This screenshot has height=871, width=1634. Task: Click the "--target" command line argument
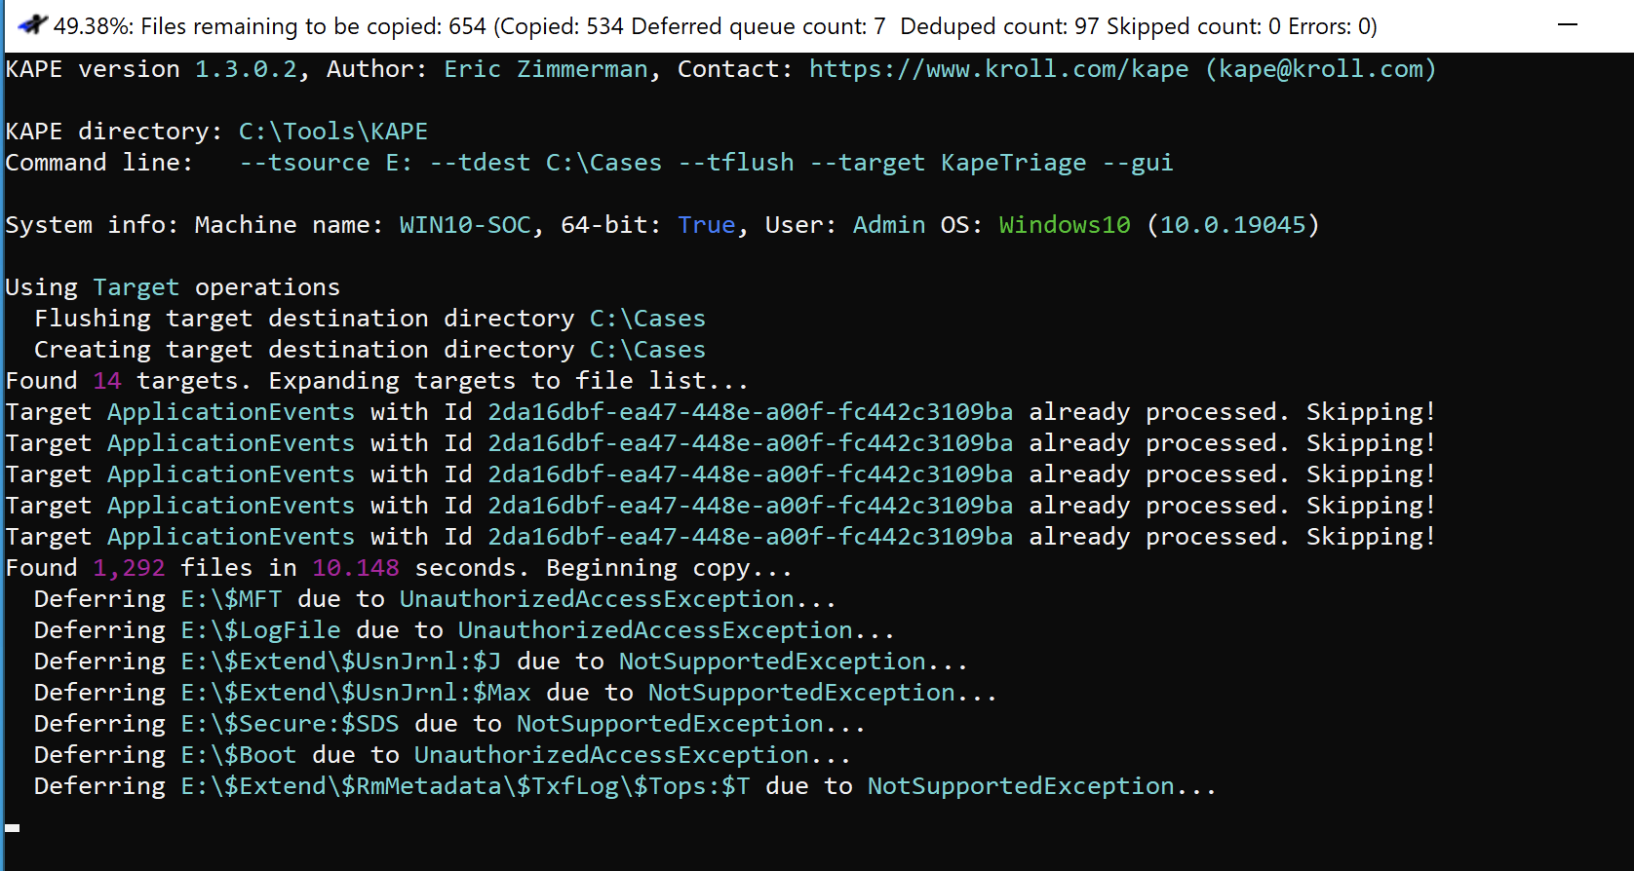(868, 163)
